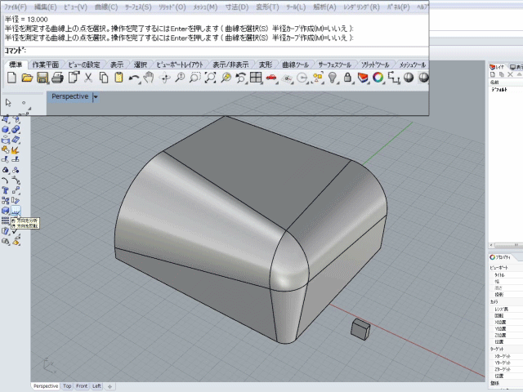Open the Perspective viewport title dropdown arrow
The width and height of the screenshot is (523, 392).
[96, 97]
